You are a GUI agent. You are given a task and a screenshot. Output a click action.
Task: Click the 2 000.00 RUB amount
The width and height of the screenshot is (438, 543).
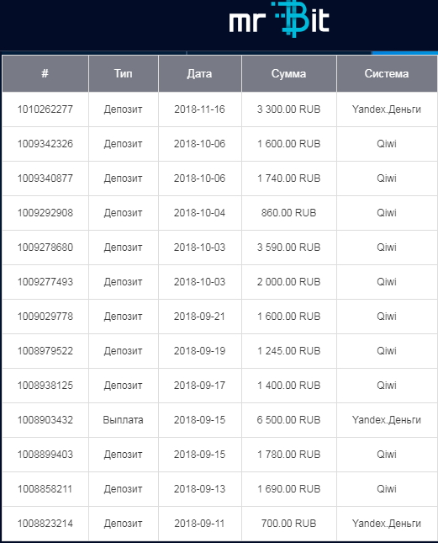point(289,282)
